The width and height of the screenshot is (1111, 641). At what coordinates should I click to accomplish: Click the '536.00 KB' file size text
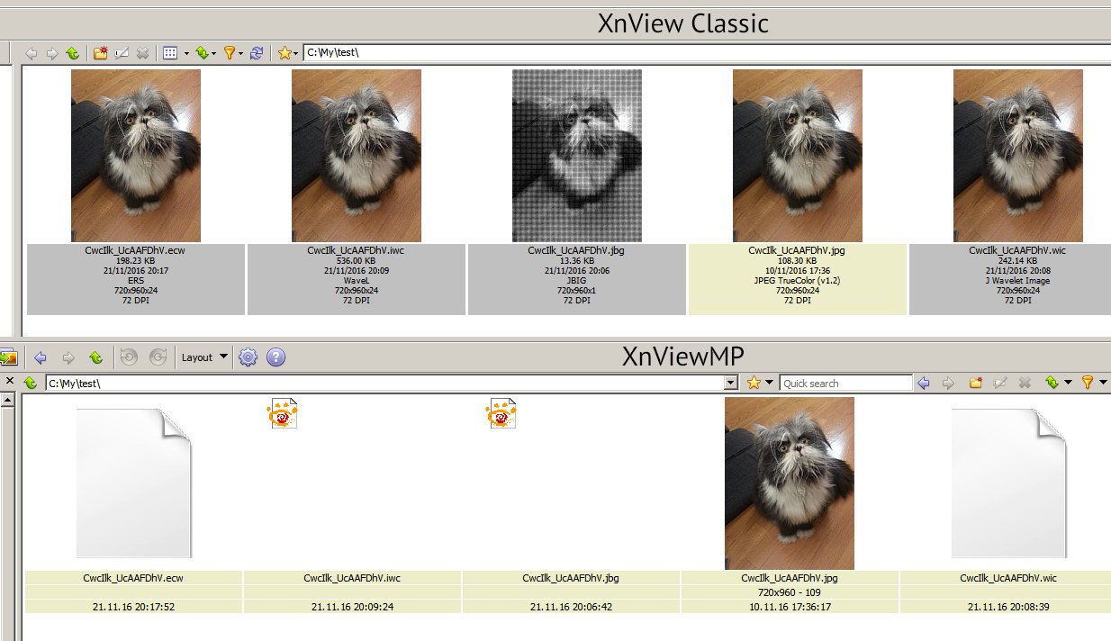357,260
